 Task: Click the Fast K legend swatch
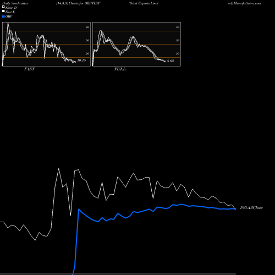click(3, 12)
